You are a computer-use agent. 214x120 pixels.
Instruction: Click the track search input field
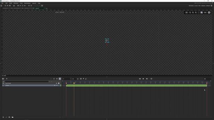click(x=27, y=81)
